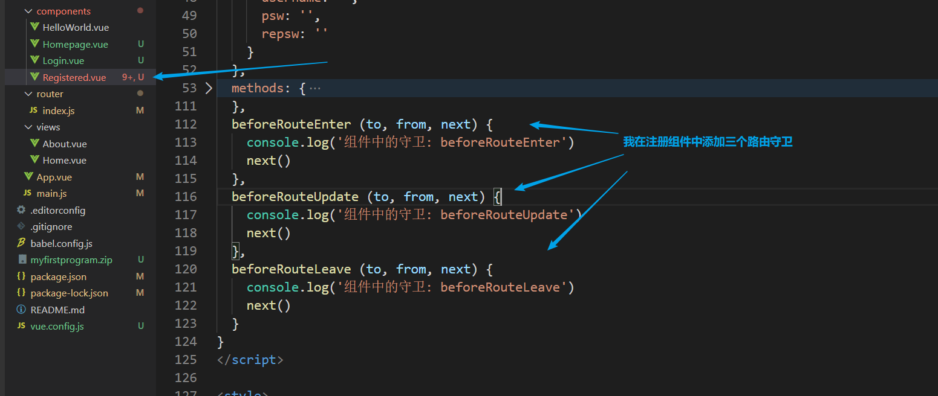Click Vue icon beside Registered.vue
The image size is (938, 396).
34,77
